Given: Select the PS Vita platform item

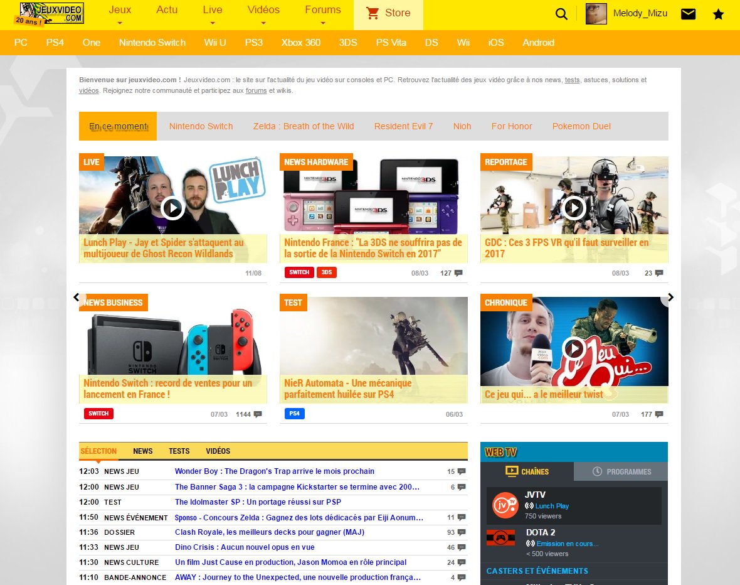Looking at the screenshot, I should [391, 43].
